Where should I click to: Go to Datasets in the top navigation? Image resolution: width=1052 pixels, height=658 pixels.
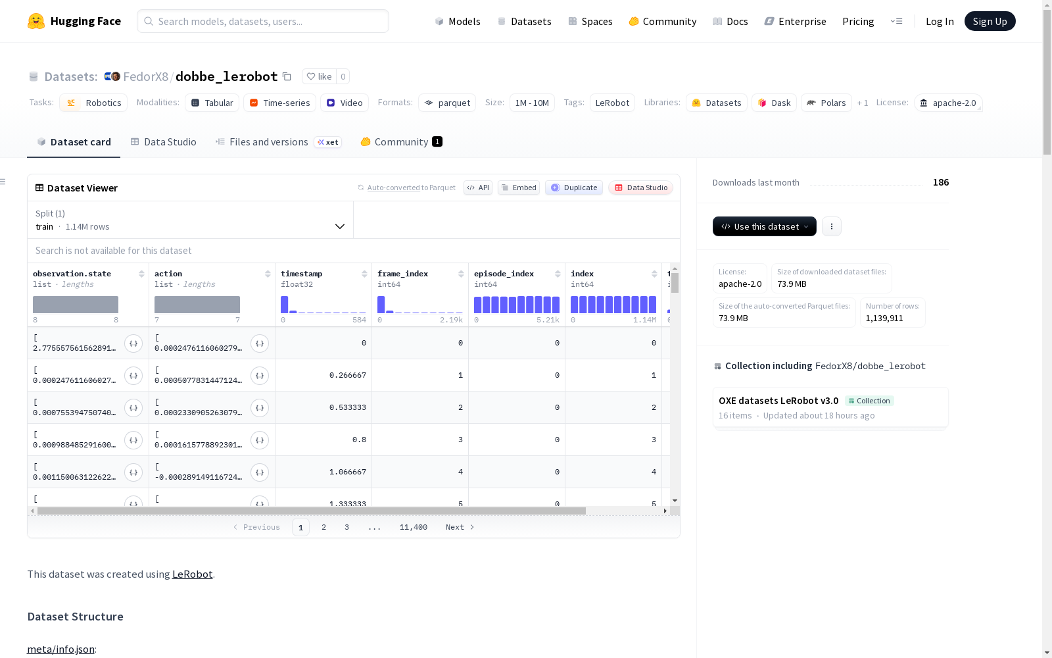pos(524,21)
